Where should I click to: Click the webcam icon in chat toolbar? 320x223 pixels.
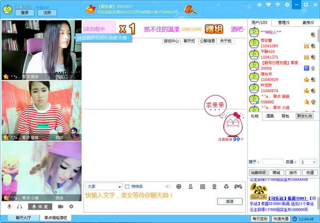(214, 187)
